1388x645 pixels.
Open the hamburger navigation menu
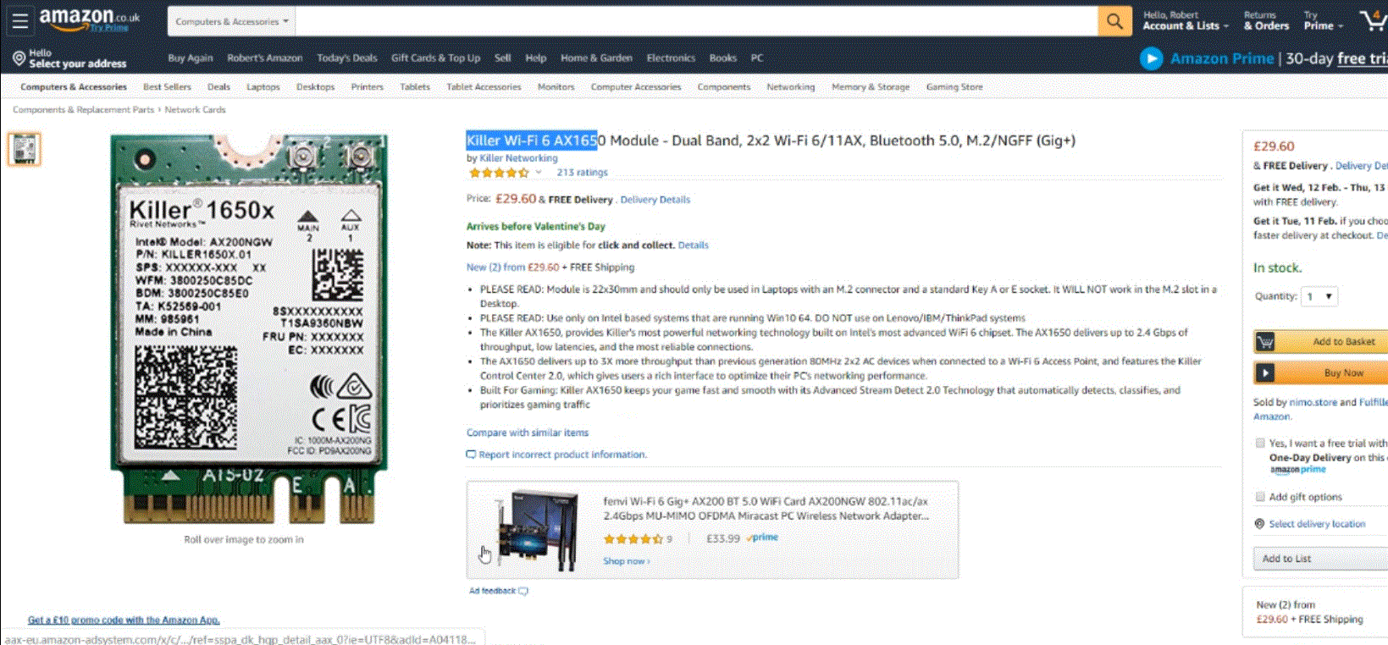point(19,20)
